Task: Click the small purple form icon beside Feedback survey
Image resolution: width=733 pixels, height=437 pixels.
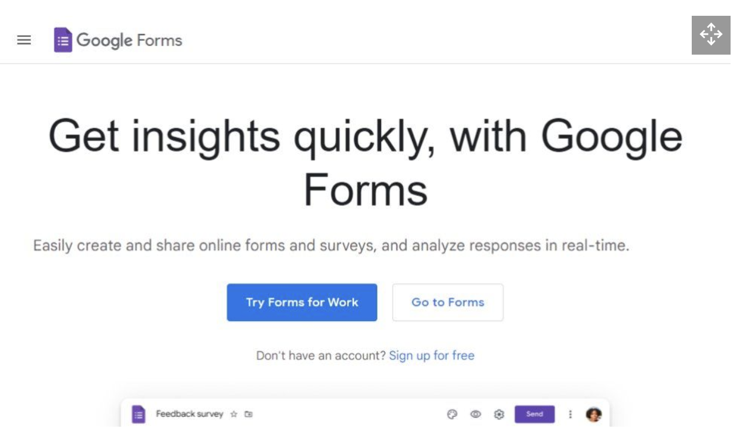Action: [x=139, y=414]
